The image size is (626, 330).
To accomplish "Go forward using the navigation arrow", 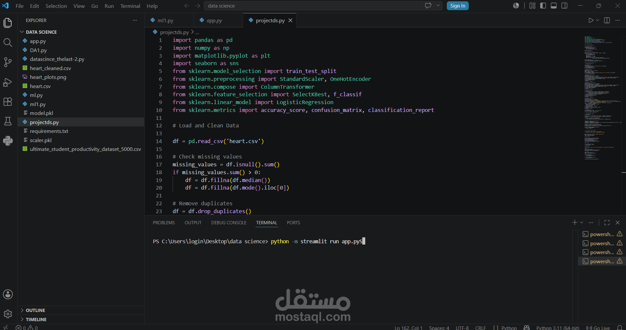I will tap(198, 6).
